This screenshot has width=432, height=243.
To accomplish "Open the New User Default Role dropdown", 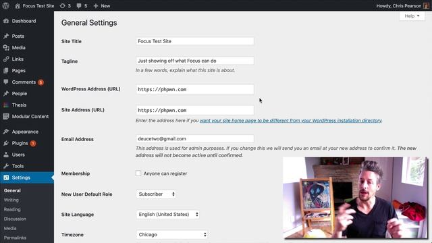I will click(156, 194).
